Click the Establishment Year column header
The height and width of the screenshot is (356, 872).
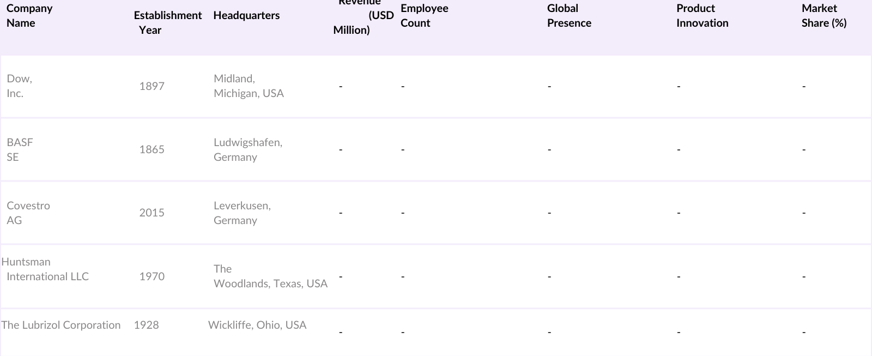point(168,22)
